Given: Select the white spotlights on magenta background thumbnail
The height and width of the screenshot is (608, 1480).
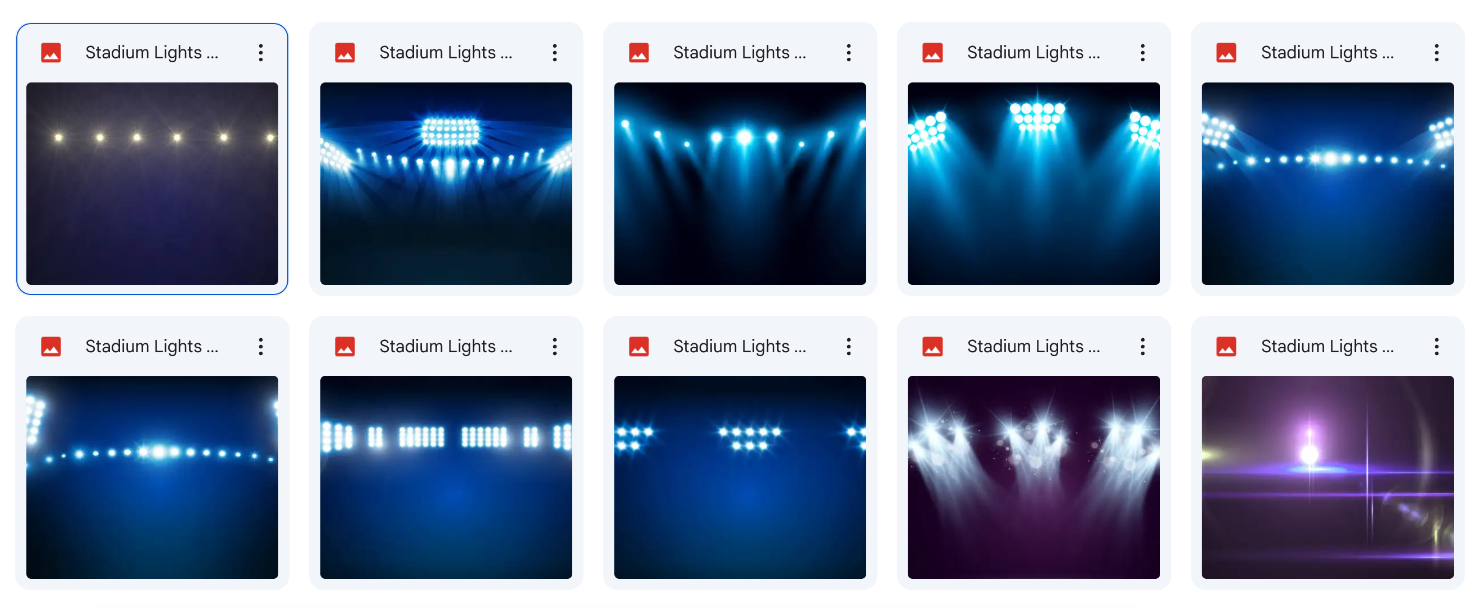Looking at the screenshot, I should click(1033, 477).
